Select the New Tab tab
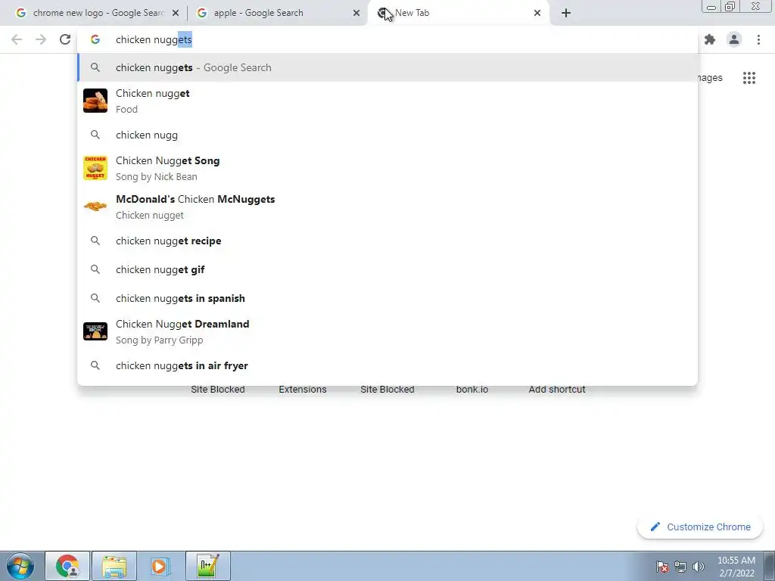This screenshot has height=581, width=775. click(458, 13)
